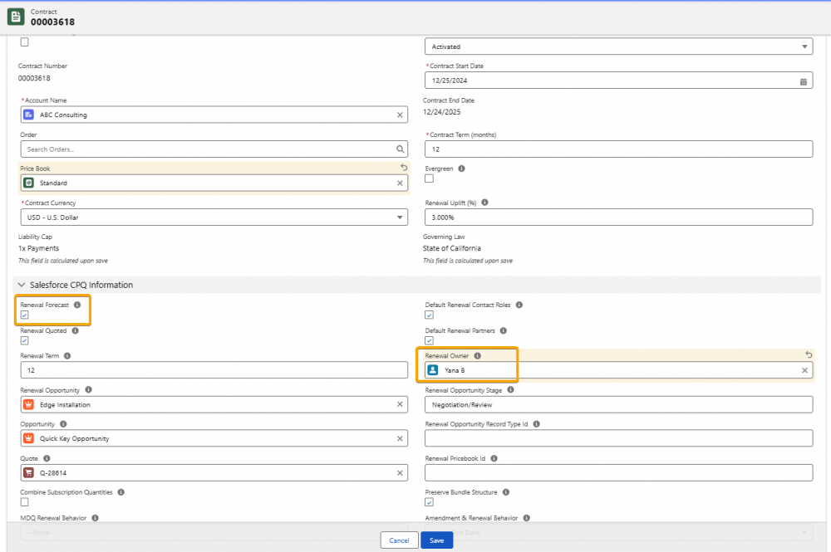Click in the Search Orders field

click(x=214, y=149)
